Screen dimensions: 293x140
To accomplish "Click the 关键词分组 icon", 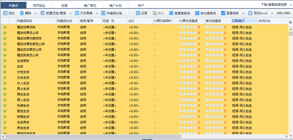I will click(103, 13).
